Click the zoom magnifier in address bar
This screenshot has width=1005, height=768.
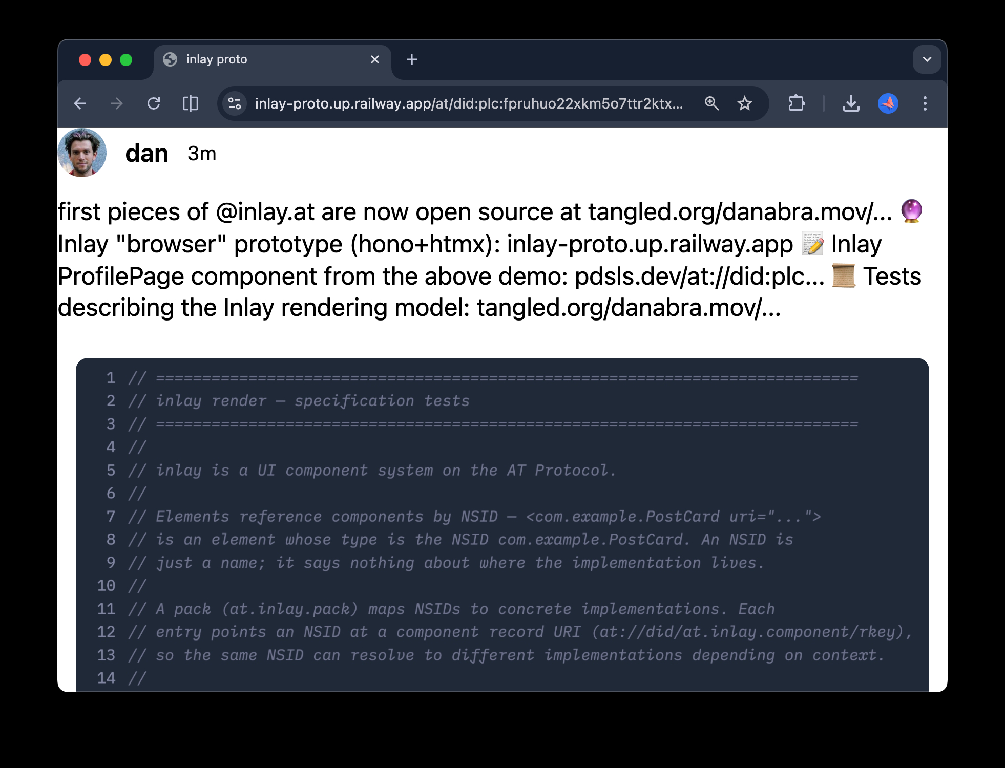point(711,104)
